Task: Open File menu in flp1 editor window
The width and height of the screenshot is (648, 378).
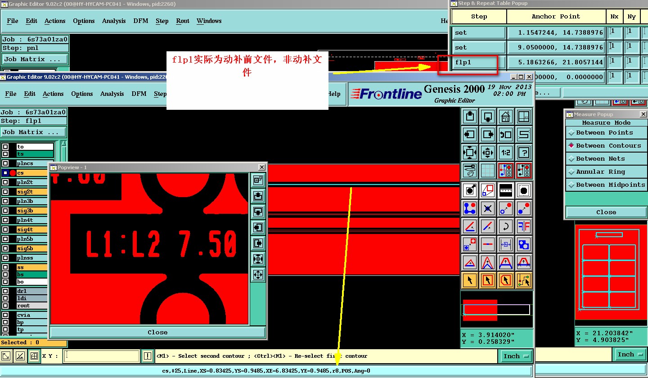Action: point(11,94)
